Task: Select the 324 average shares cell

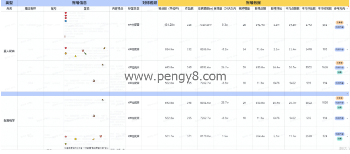Action: pyautogui.click(x=325, y=136)
